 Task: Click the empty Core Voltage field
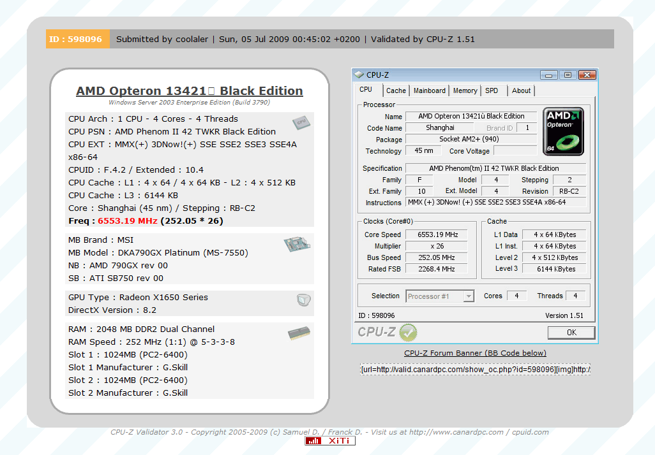point(515,150)
